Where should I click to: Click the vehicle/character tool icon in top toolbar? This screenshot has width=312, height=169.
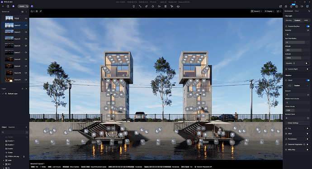click(x=159, y=6)
